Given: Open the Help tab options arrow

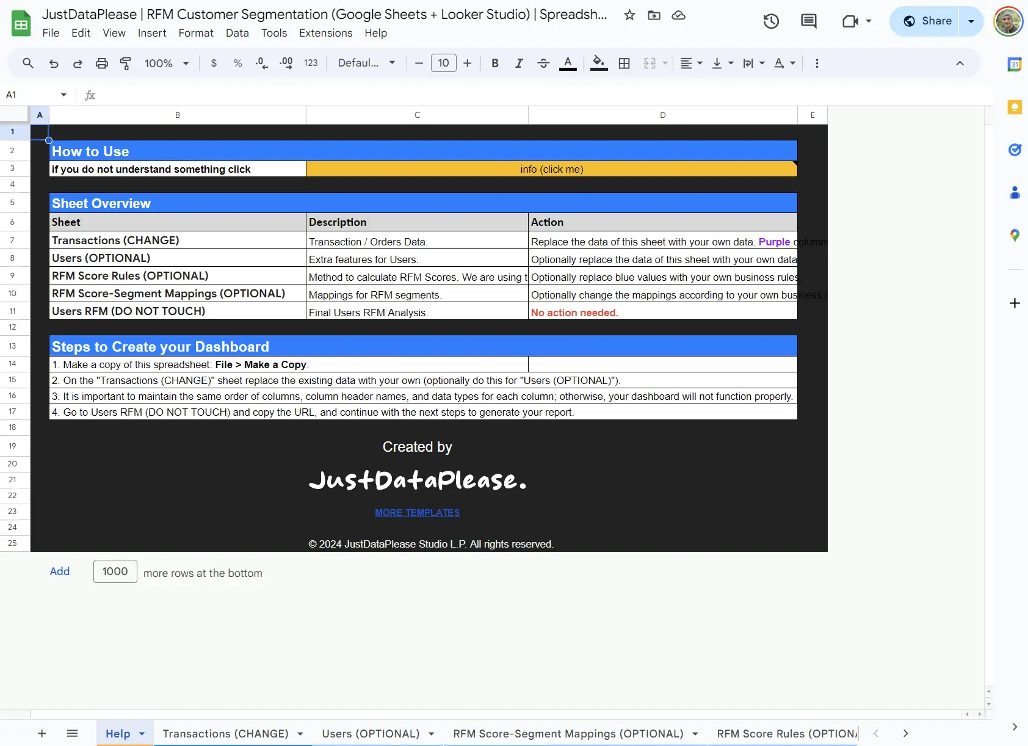Looking at the screenshot, I should [142, 734].
